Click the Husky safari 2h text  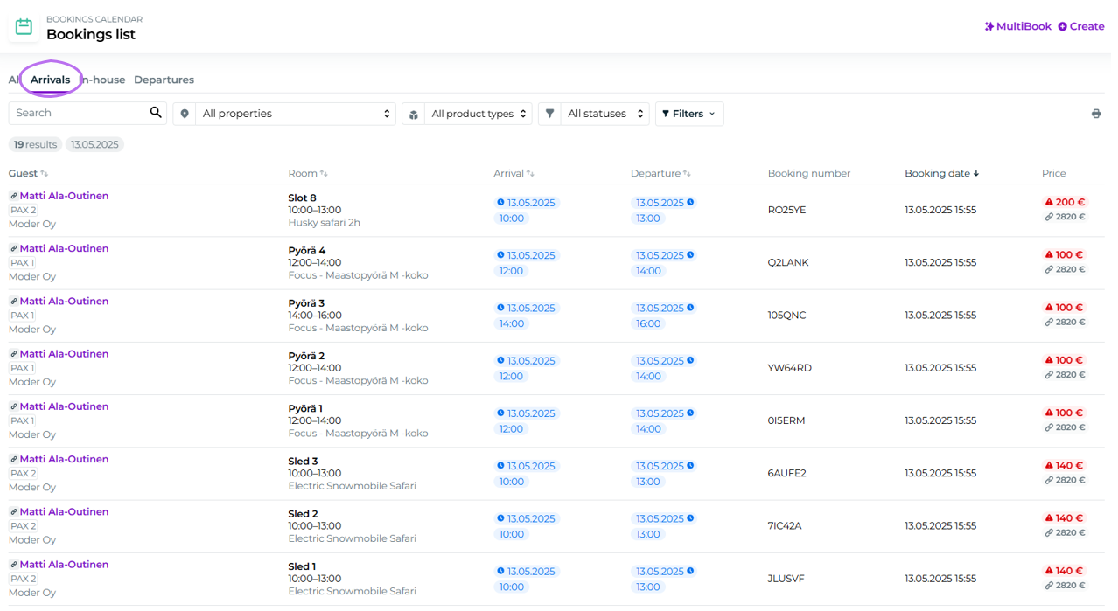point(325,223)
